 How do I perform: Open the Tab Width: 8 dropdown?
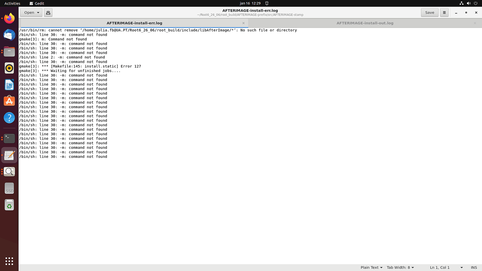tap(400, 267)
